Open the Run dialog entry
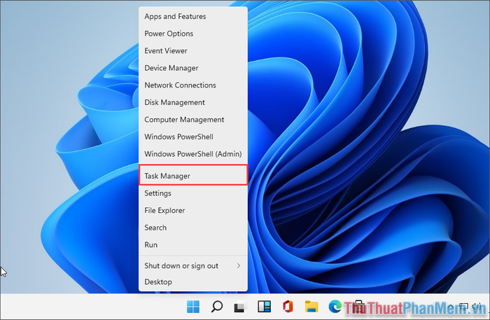 tap(193, 244)
